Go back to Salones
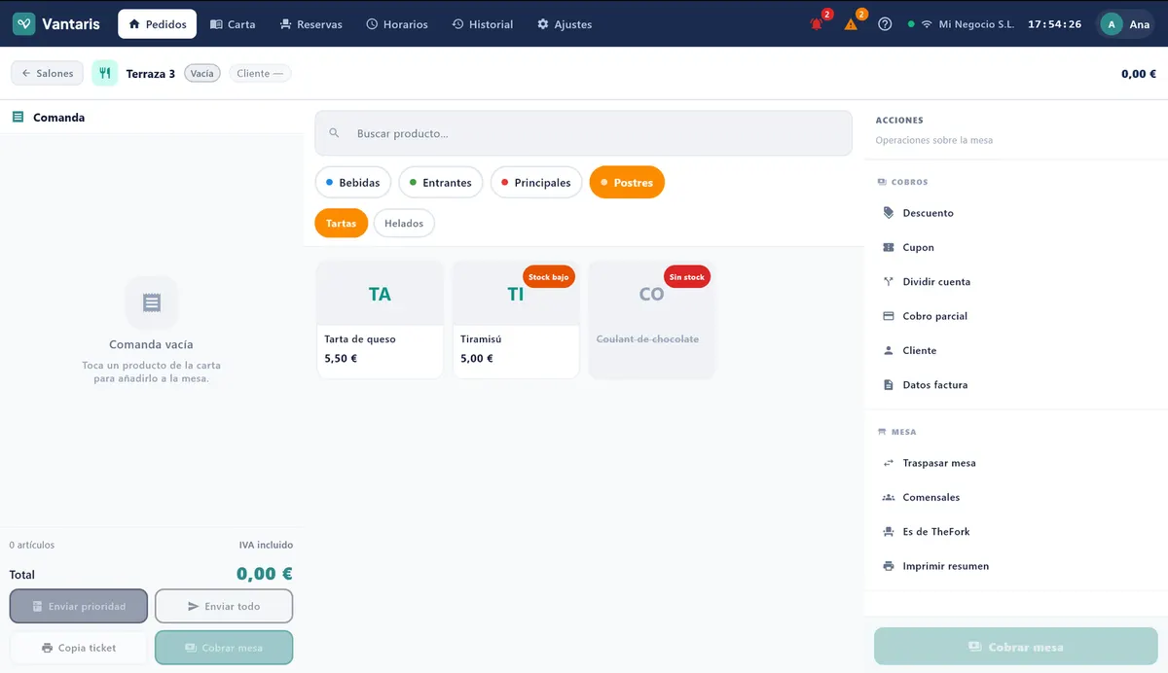This screenshot has height=673, width=1168. click(48, 73)
